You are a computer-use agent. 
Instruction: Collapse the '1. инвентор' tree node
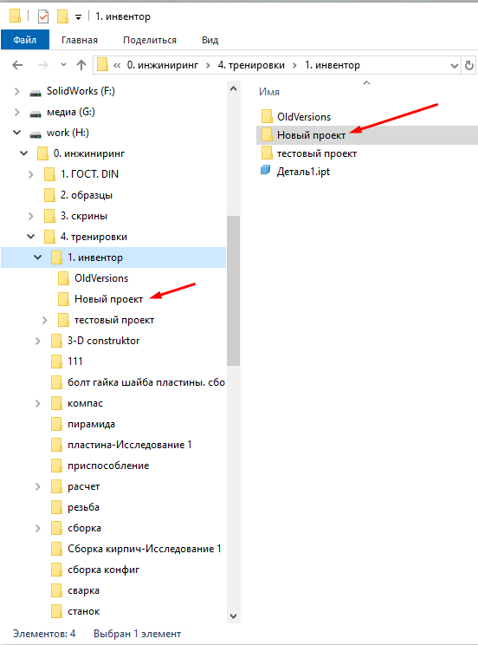(x=38, y=257)
